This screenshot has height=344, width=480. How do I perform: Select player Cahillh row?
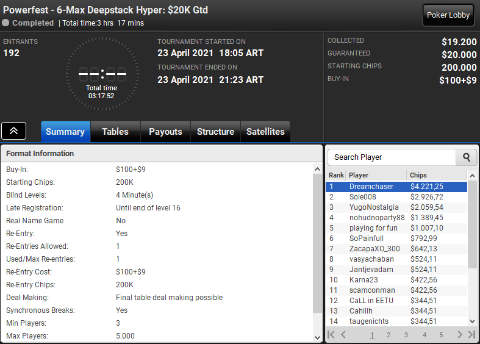coord(396,311)
